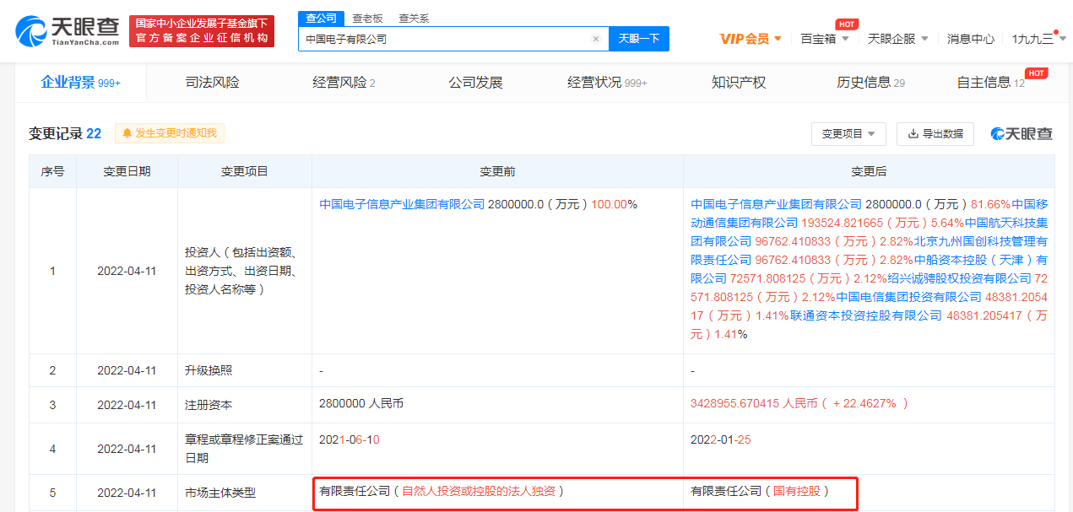Open the VIP会员 dropdown
The image size is (1073, 512).
[x=751, y=39]
